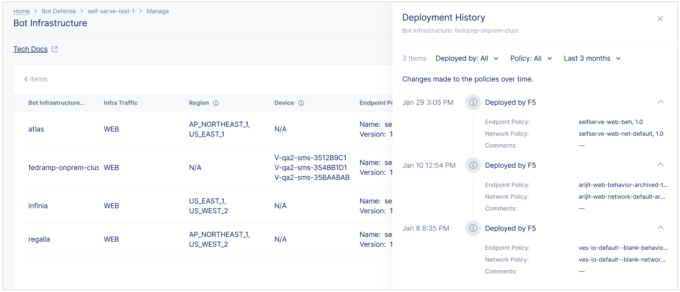This screenshot has width=680, height=292.
Task: Collapse the Jan 8 deployment entry
Action: (661, 227)
